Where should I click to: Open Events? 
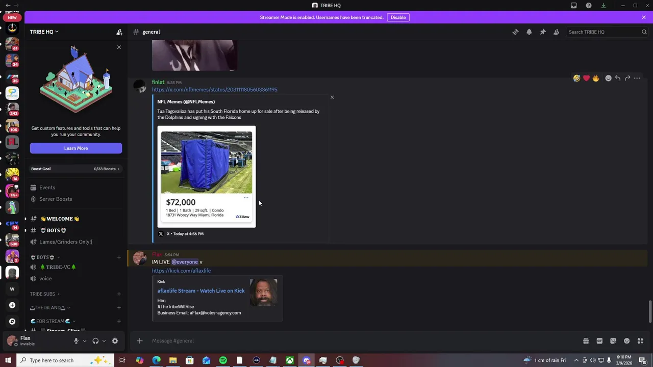(x=76, y=188)
